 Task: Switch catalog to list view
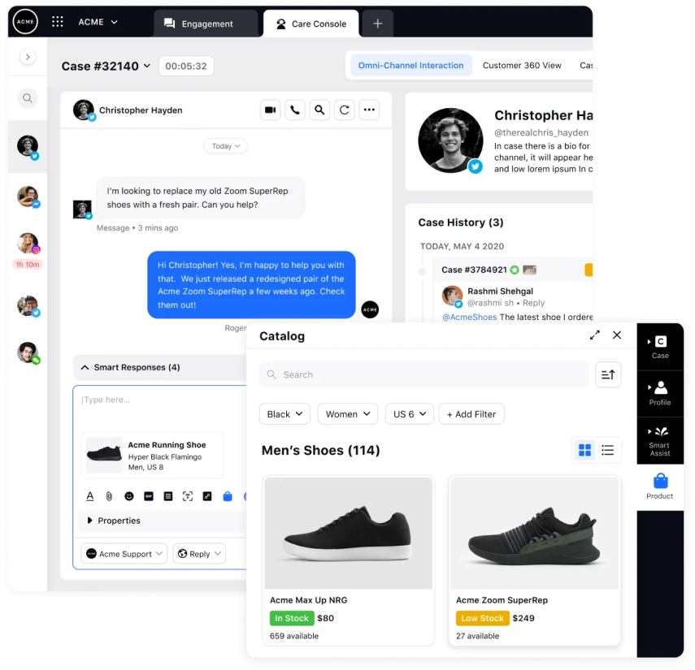point(608,451)
